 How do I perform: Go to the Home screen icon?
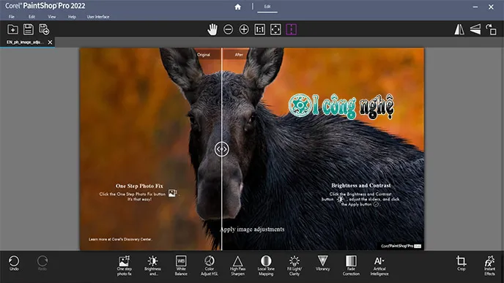click(x=237, y=7)
